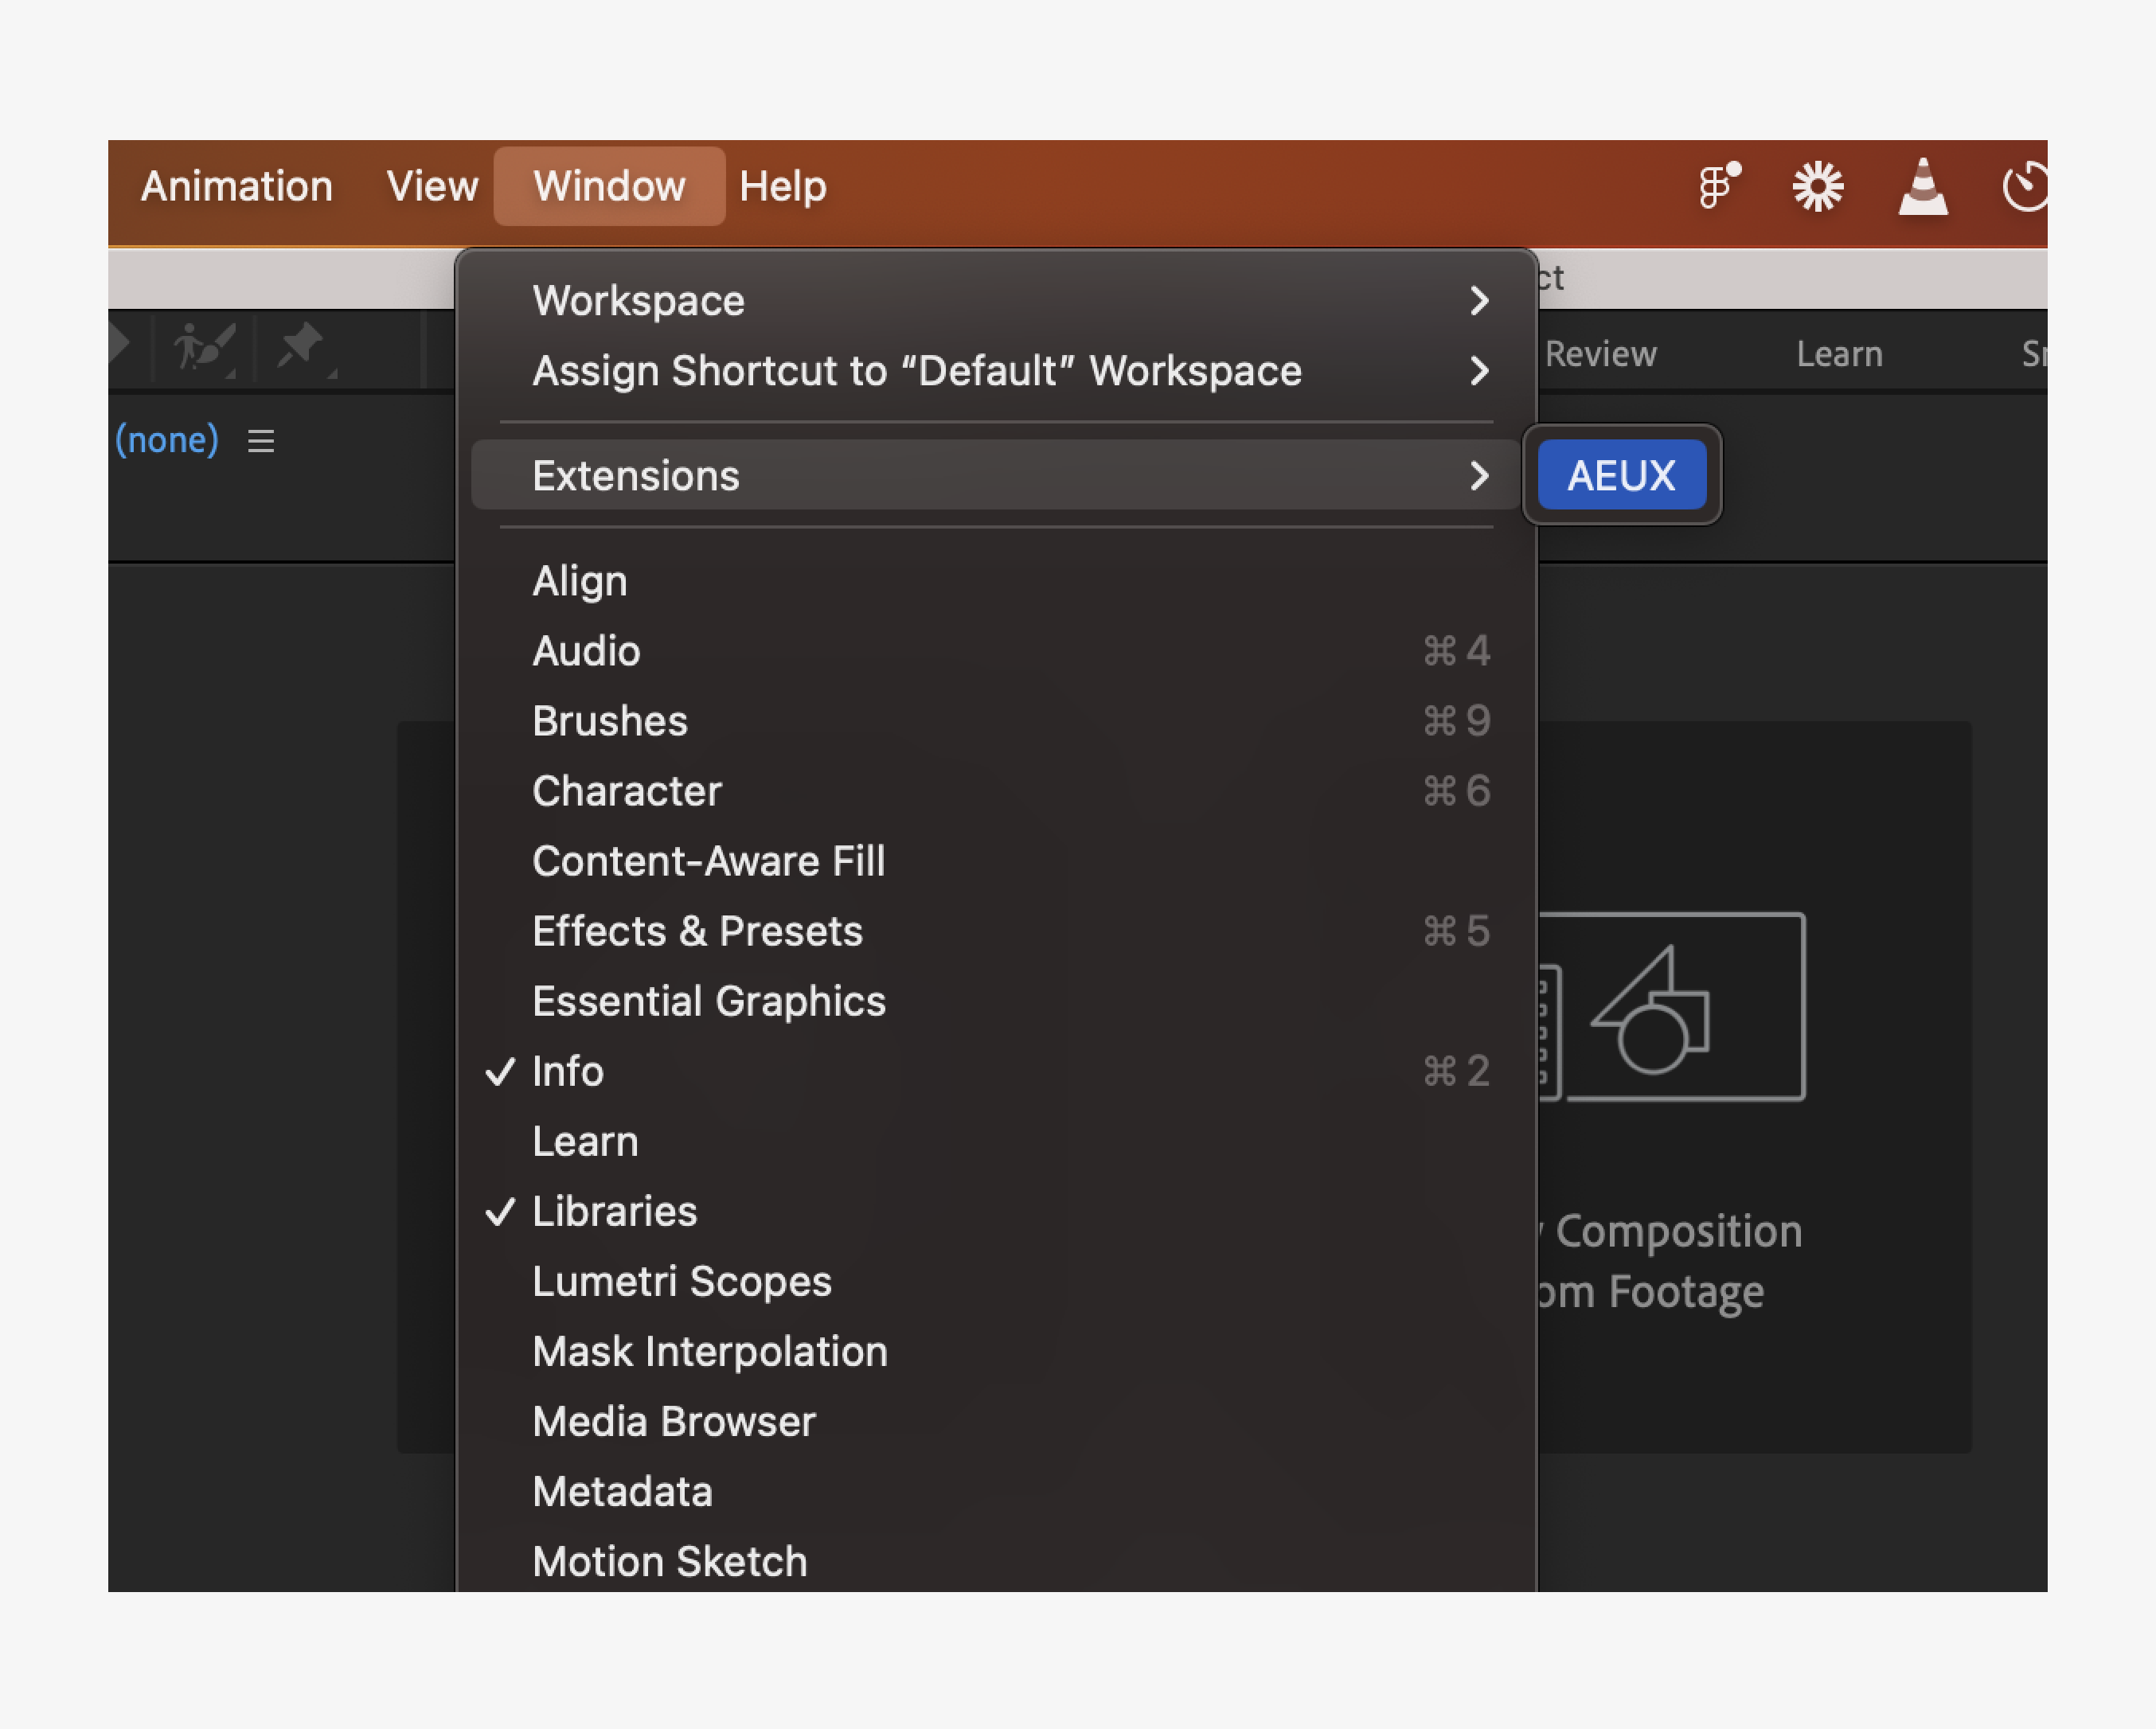This screenshot has width=2156, height=1729.
Task: Click the spinner icon in the menu bar
Action: 1818,185
